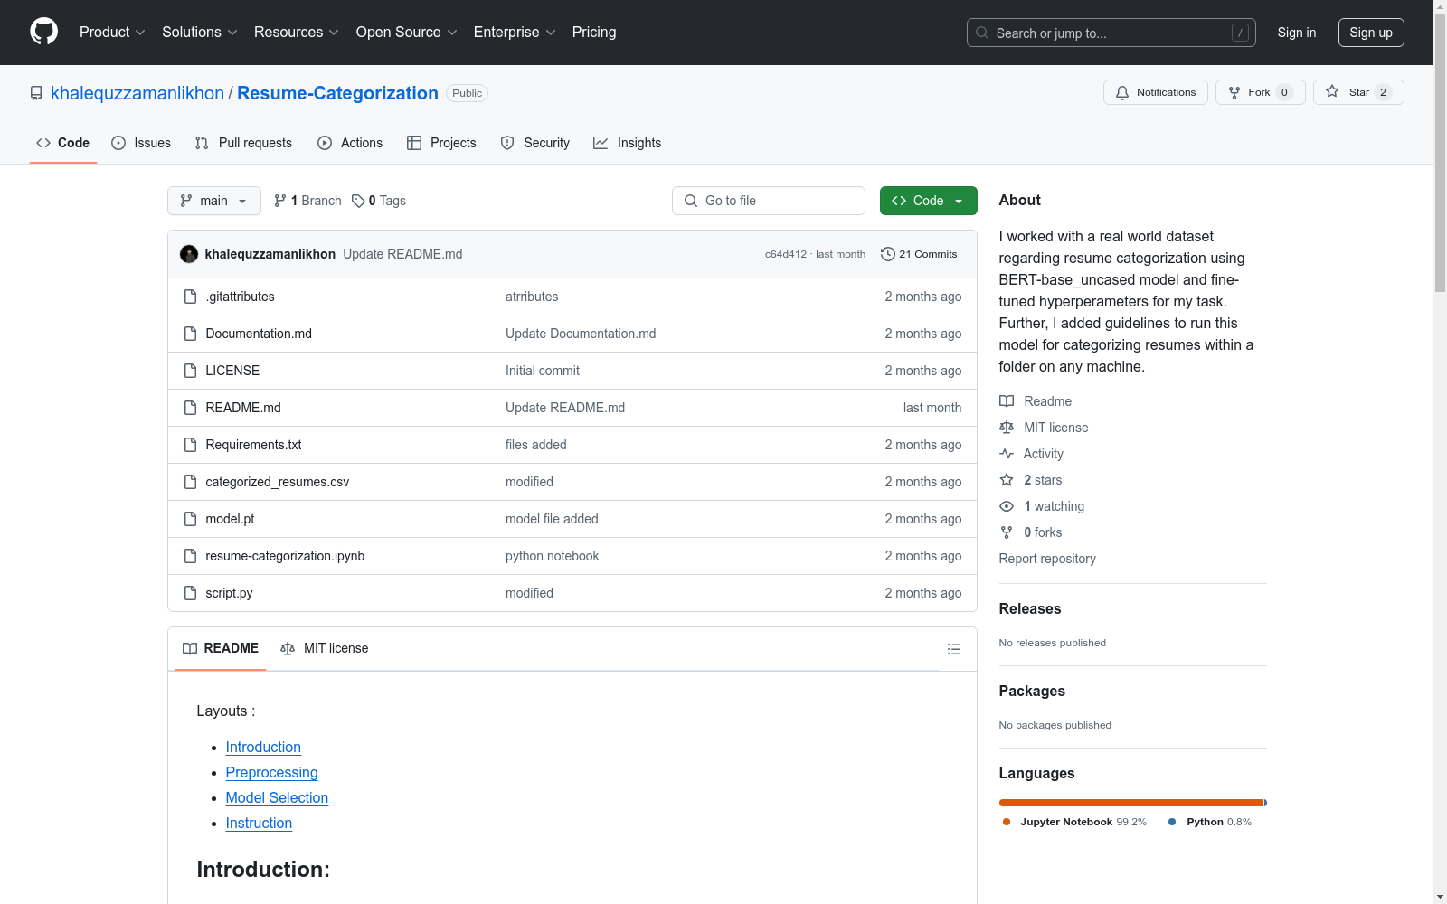This screenshot has width=1447, height=904.
Task: Expand the green Code dropdown button
Action: pyautogui.click(x=928, y=201)
